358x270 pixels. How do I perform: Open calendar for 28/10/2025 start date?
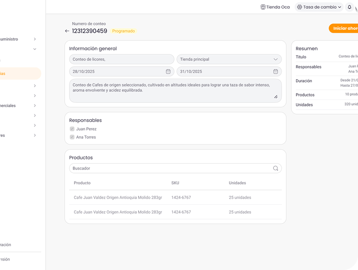168,72
